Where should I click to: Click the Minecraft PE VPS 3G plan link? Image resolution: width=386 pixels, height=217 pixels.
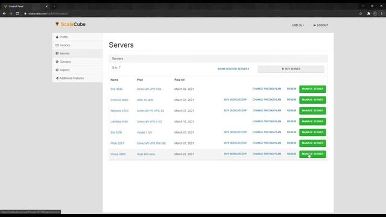pos(150,111)
